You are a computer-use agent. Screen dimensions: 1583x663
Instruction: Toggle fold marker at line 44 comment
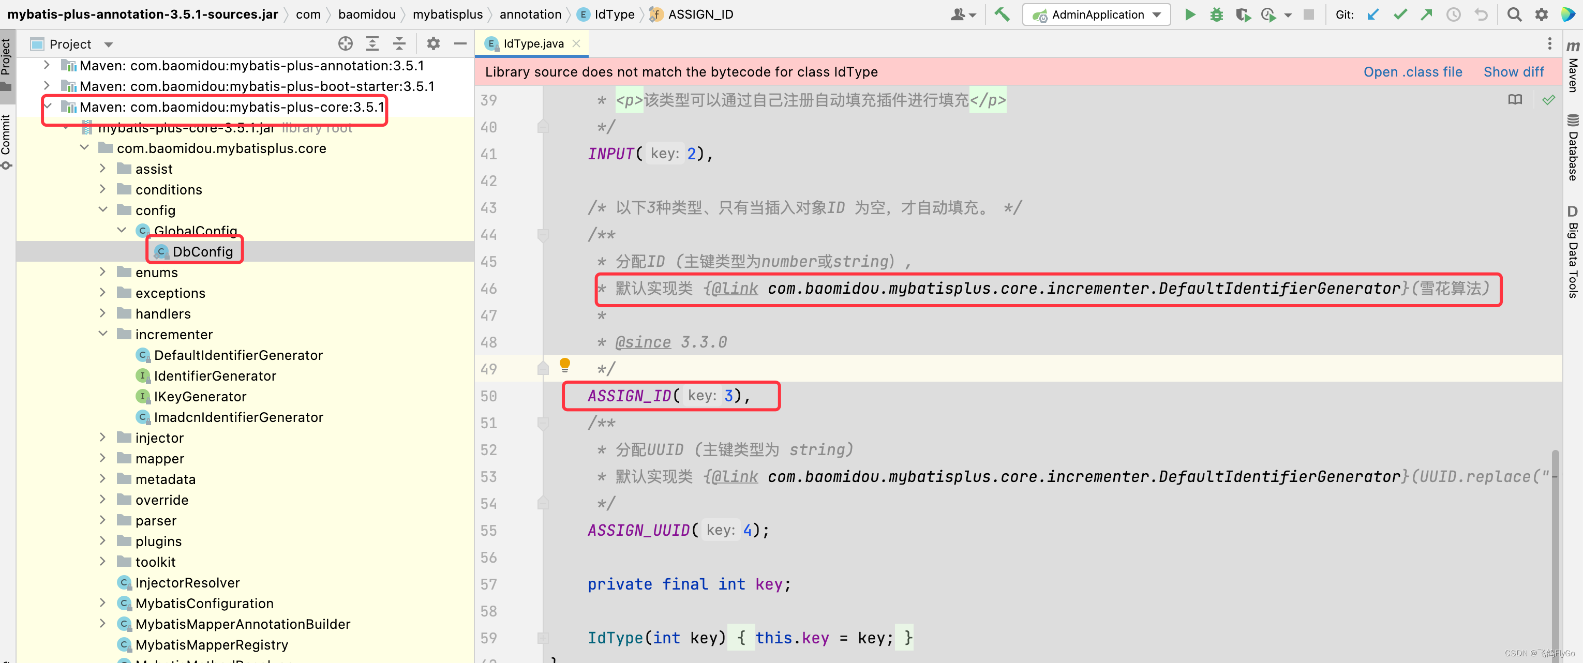pos(543,235)
